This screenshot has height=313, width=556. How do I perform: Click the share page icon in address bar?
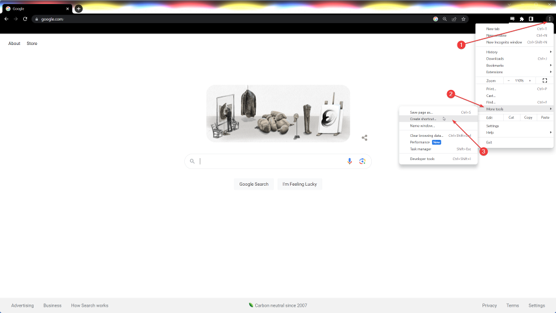pyautogui.click(x=454, y=19)
